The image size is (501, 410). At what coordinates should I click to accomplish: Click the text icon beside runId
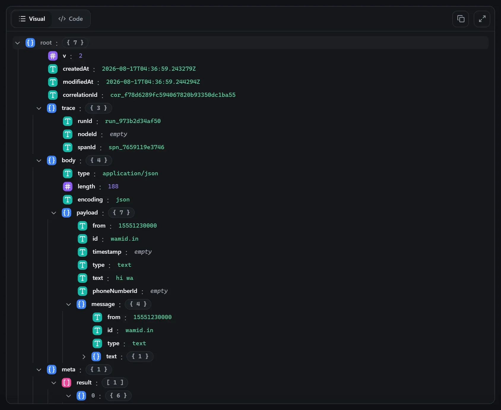click(68, 121)
